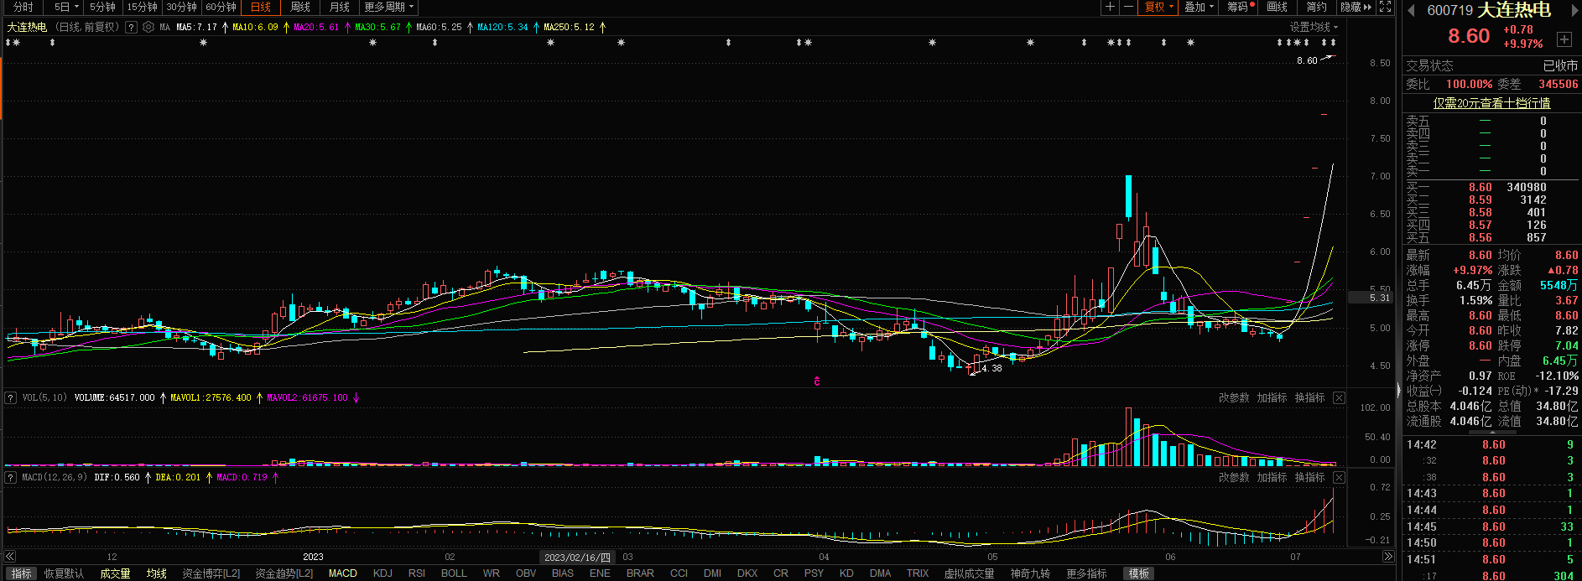
Task: Close the VOL indicator panel
Action: pyautogui.click(x=1339, y=397)
